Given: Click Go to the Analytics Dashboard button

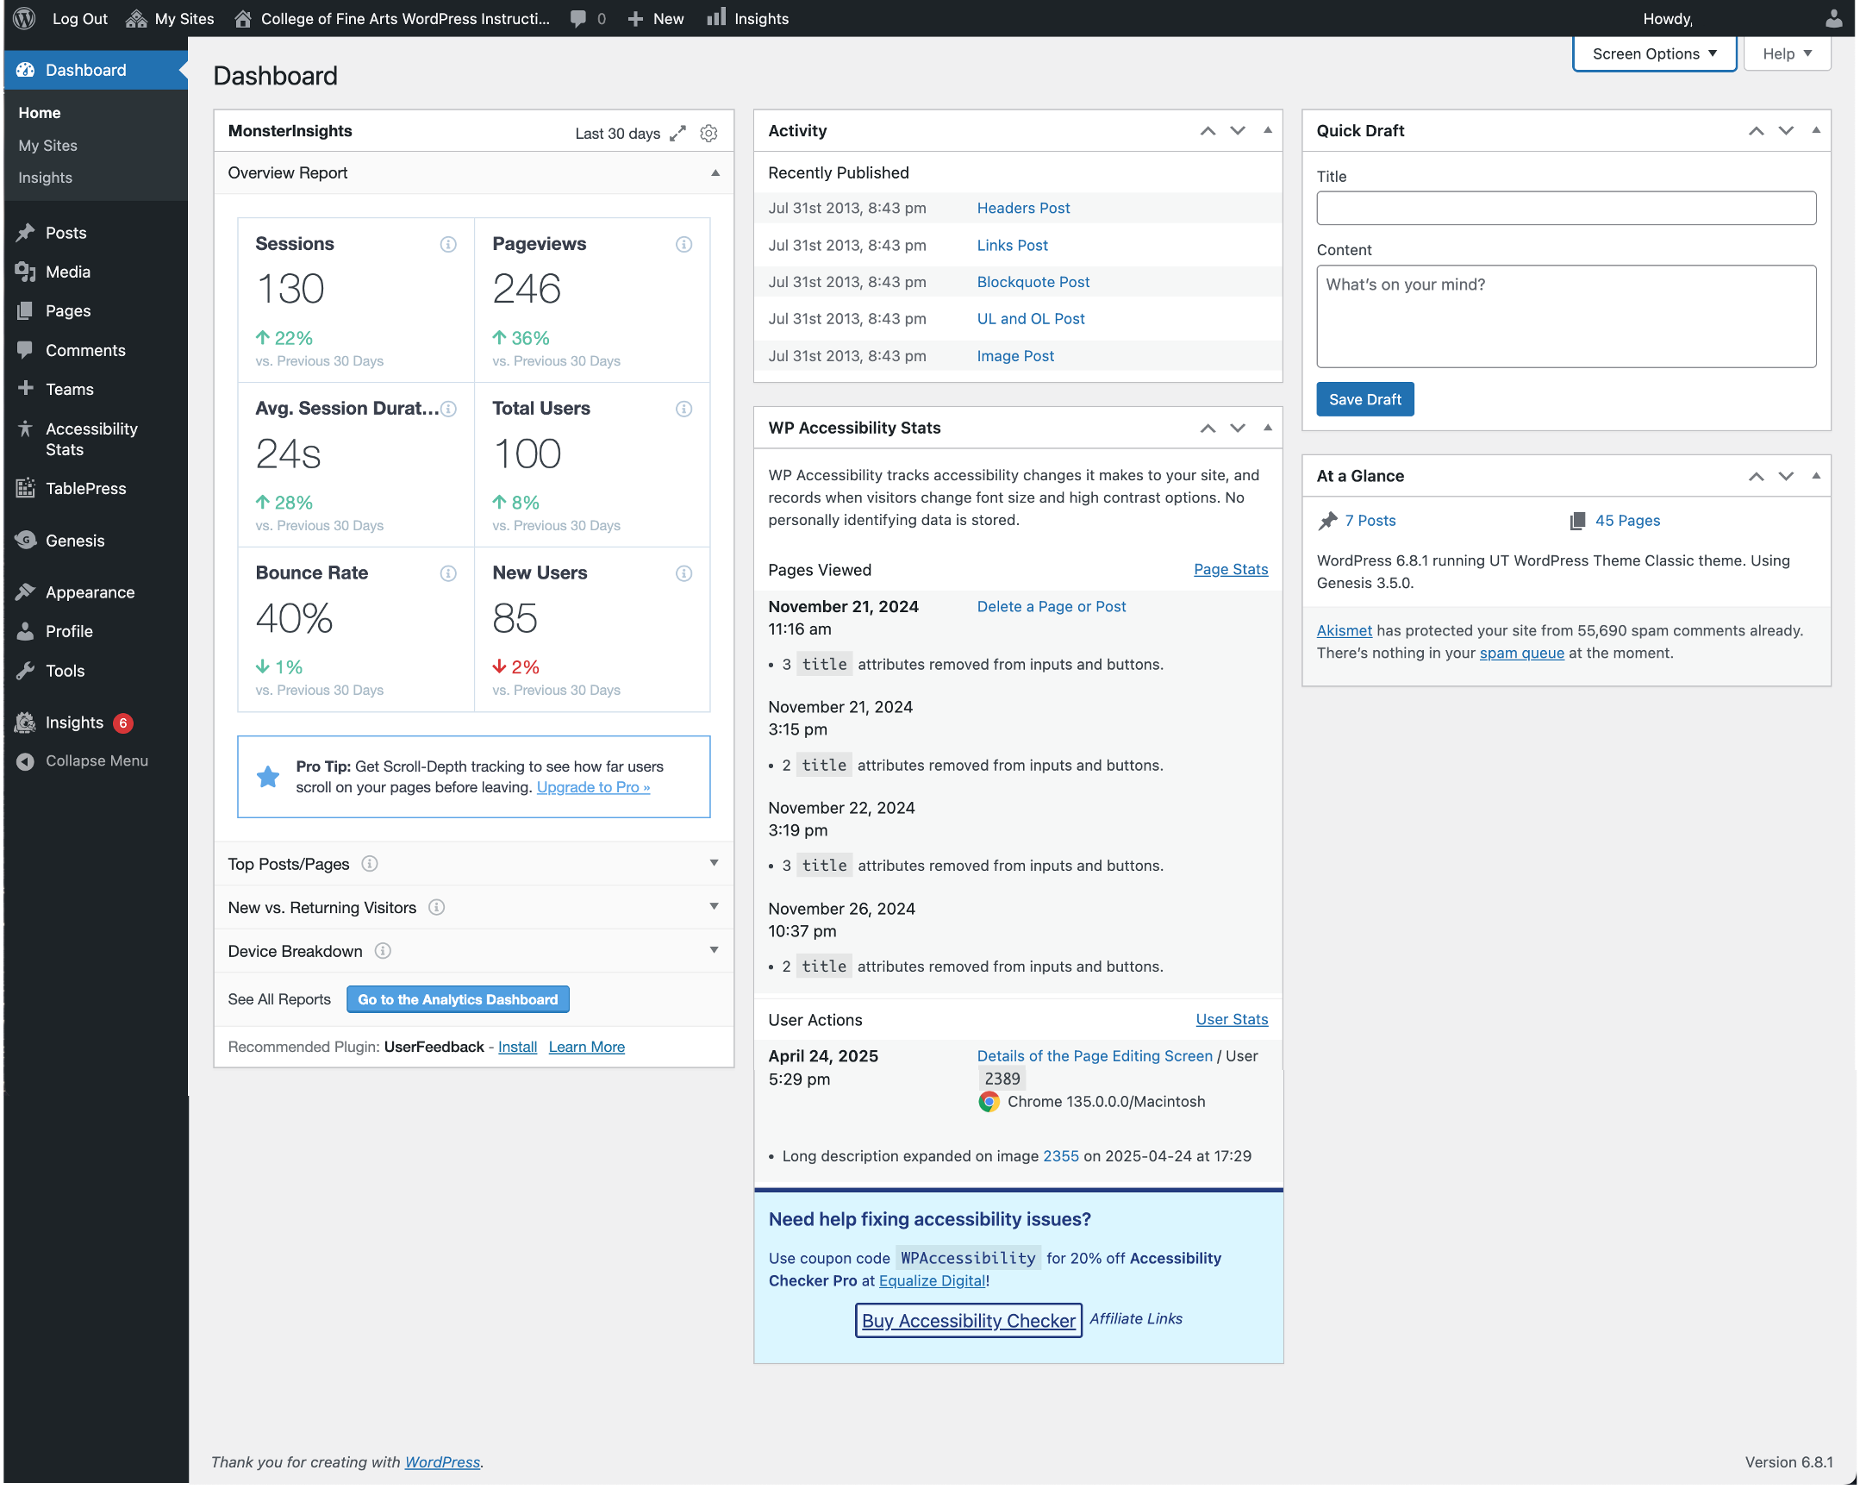Looking at the screenshot, I should [457, 998].
